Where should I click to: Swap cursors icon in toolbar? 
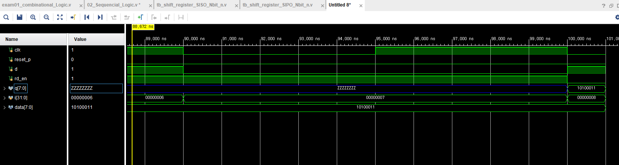181,17
